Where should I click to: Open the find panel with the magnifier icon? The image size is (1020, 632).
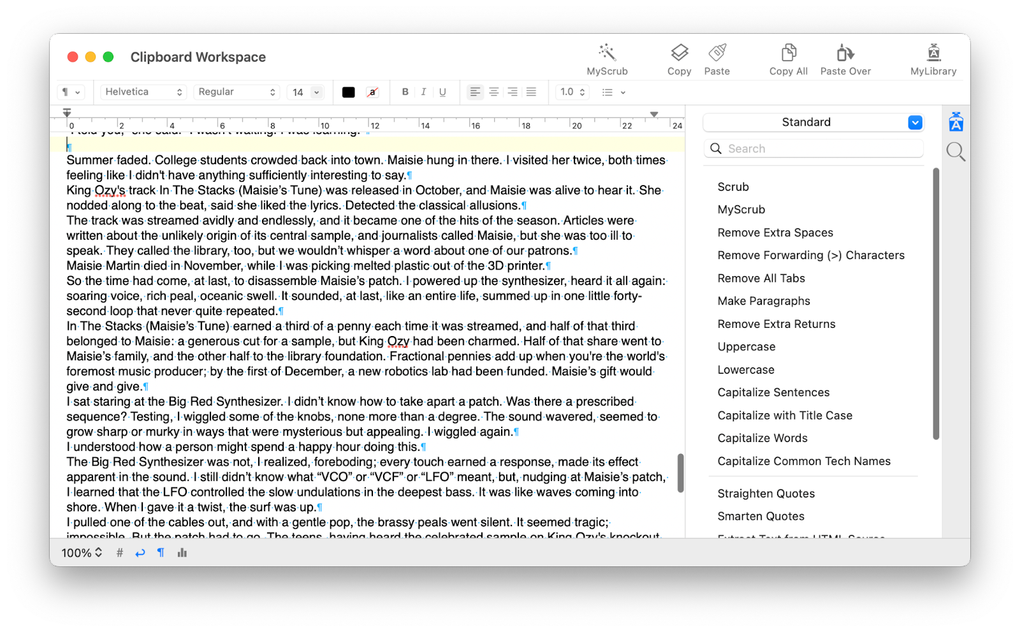point(955,151)
